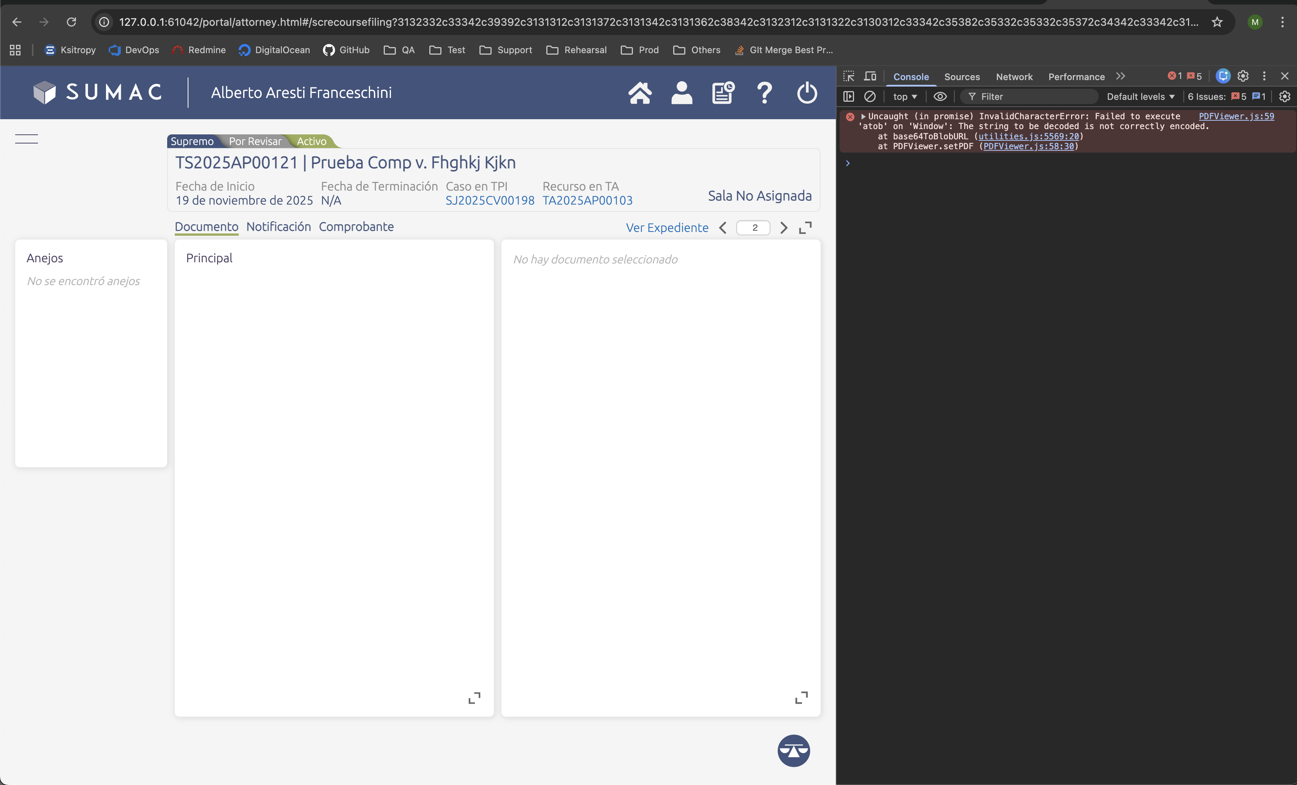The height and width of the screenshot is (785, 1297).
Task: Open the DevTools Network tab
Action: [x=1014, y=77]
